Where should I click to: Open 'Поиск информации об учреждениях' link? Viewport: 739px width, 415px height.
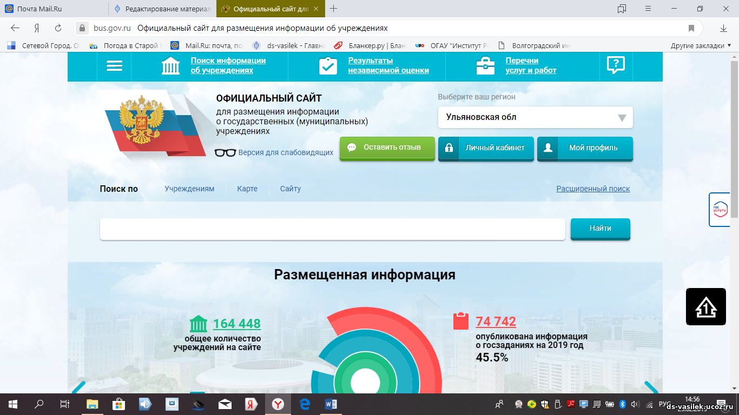point(228,65)
